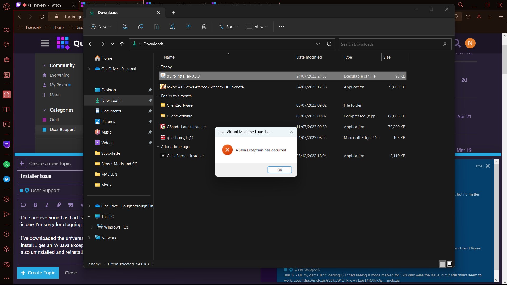The height and width of the screenshot is (285, 507).
Task: Unpin Downloads from the sidebar
Action: 150,100
